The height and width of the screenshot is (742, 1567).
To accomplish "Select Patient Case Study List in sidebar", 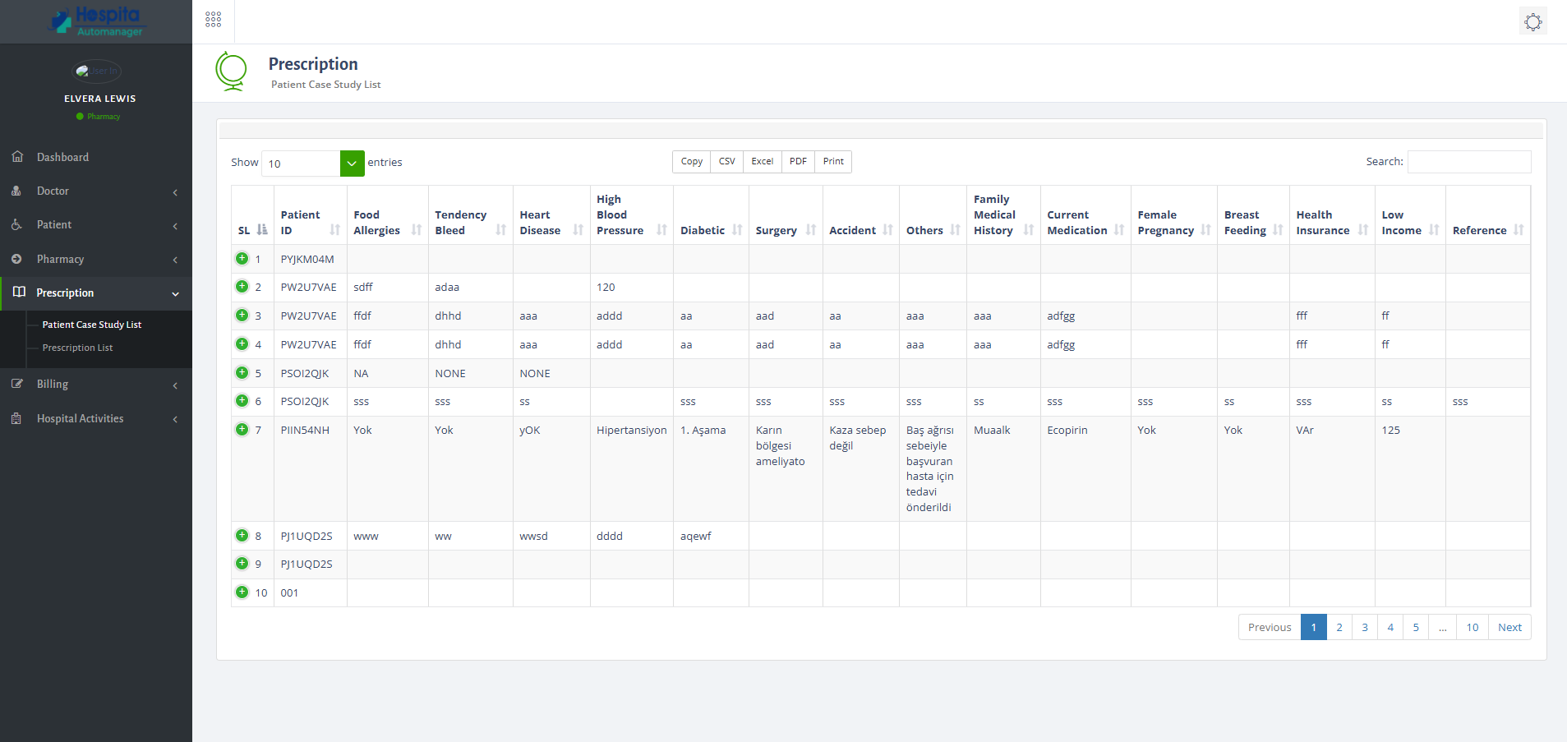I will coord(91,324).
